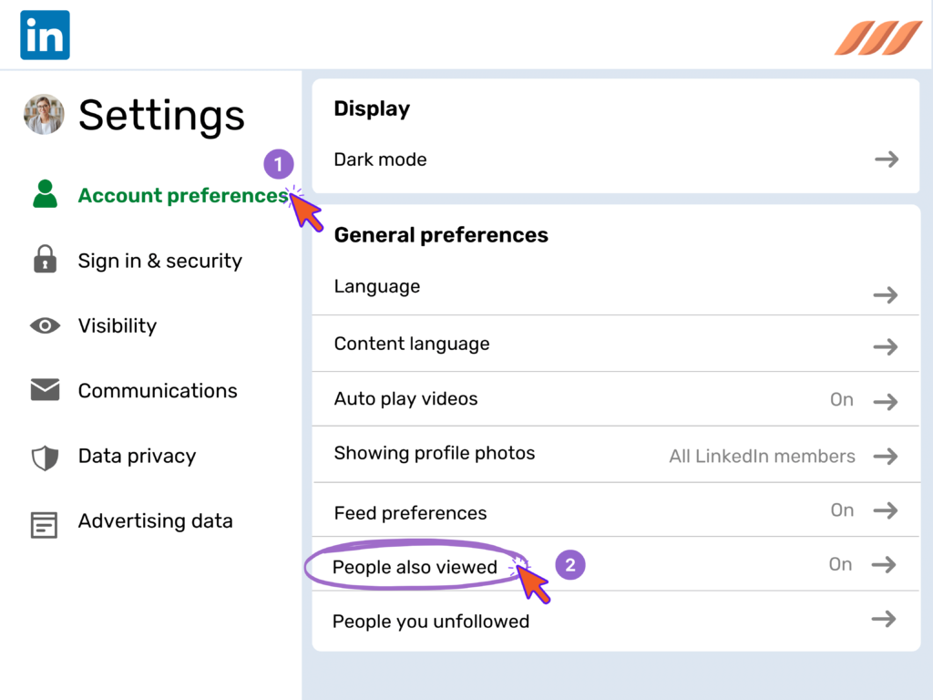Open the Dark mode settings arrow
The image size is (933, 700).
885,159
